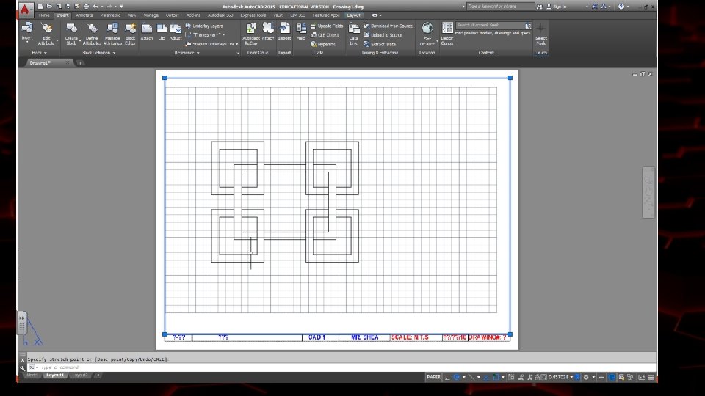705x396 pixels.
Task: Open the Set Location dropdown arrow
Action: [x=437, y=41]
